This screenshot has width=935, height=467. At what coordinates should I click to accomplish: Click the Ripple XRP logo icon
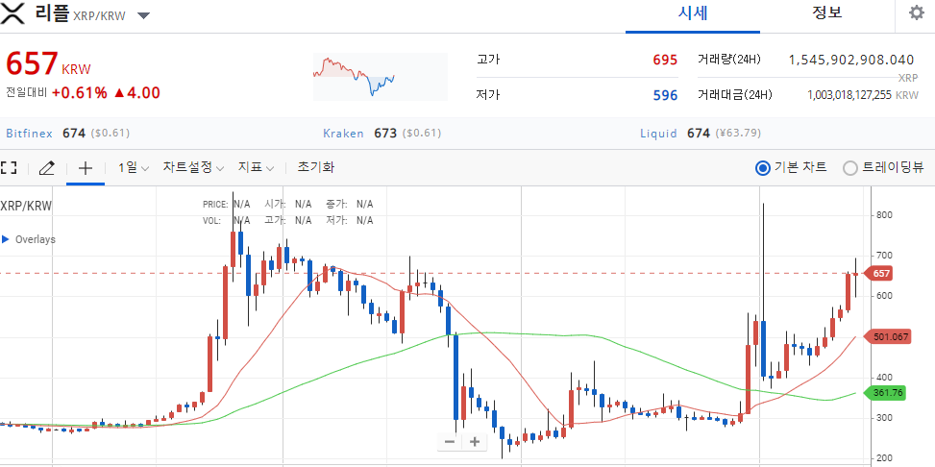click(12, 13)
